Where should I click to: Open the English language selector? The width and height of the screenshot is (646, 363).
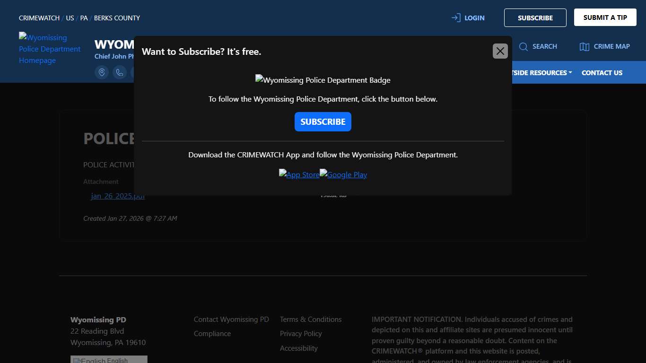(x=109, y=360)
